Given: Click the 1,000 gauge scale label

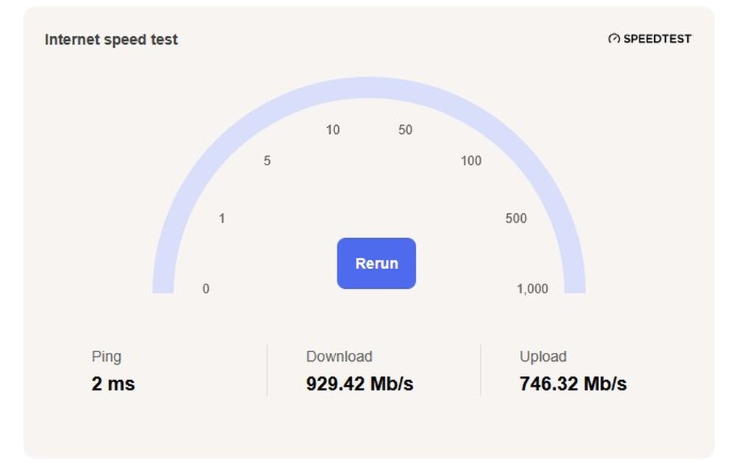Looking at the screenshot, I should [532, 289].
